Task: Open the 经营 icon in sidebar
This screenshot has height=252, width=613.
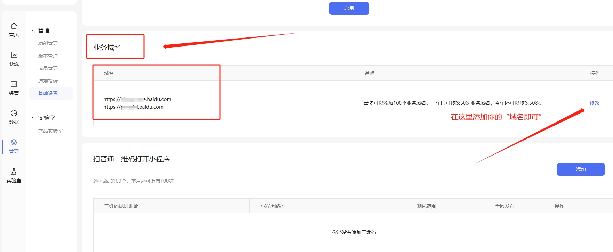Action: coord(14,84)
